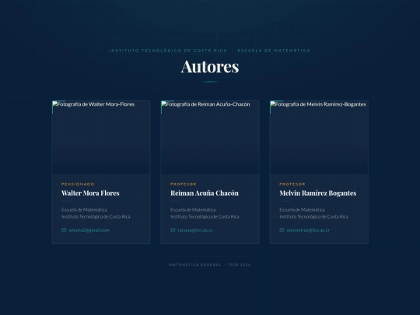Click the name Melvin Ramírez Bogantes
420x315 pixels.
tap(317, 193)
